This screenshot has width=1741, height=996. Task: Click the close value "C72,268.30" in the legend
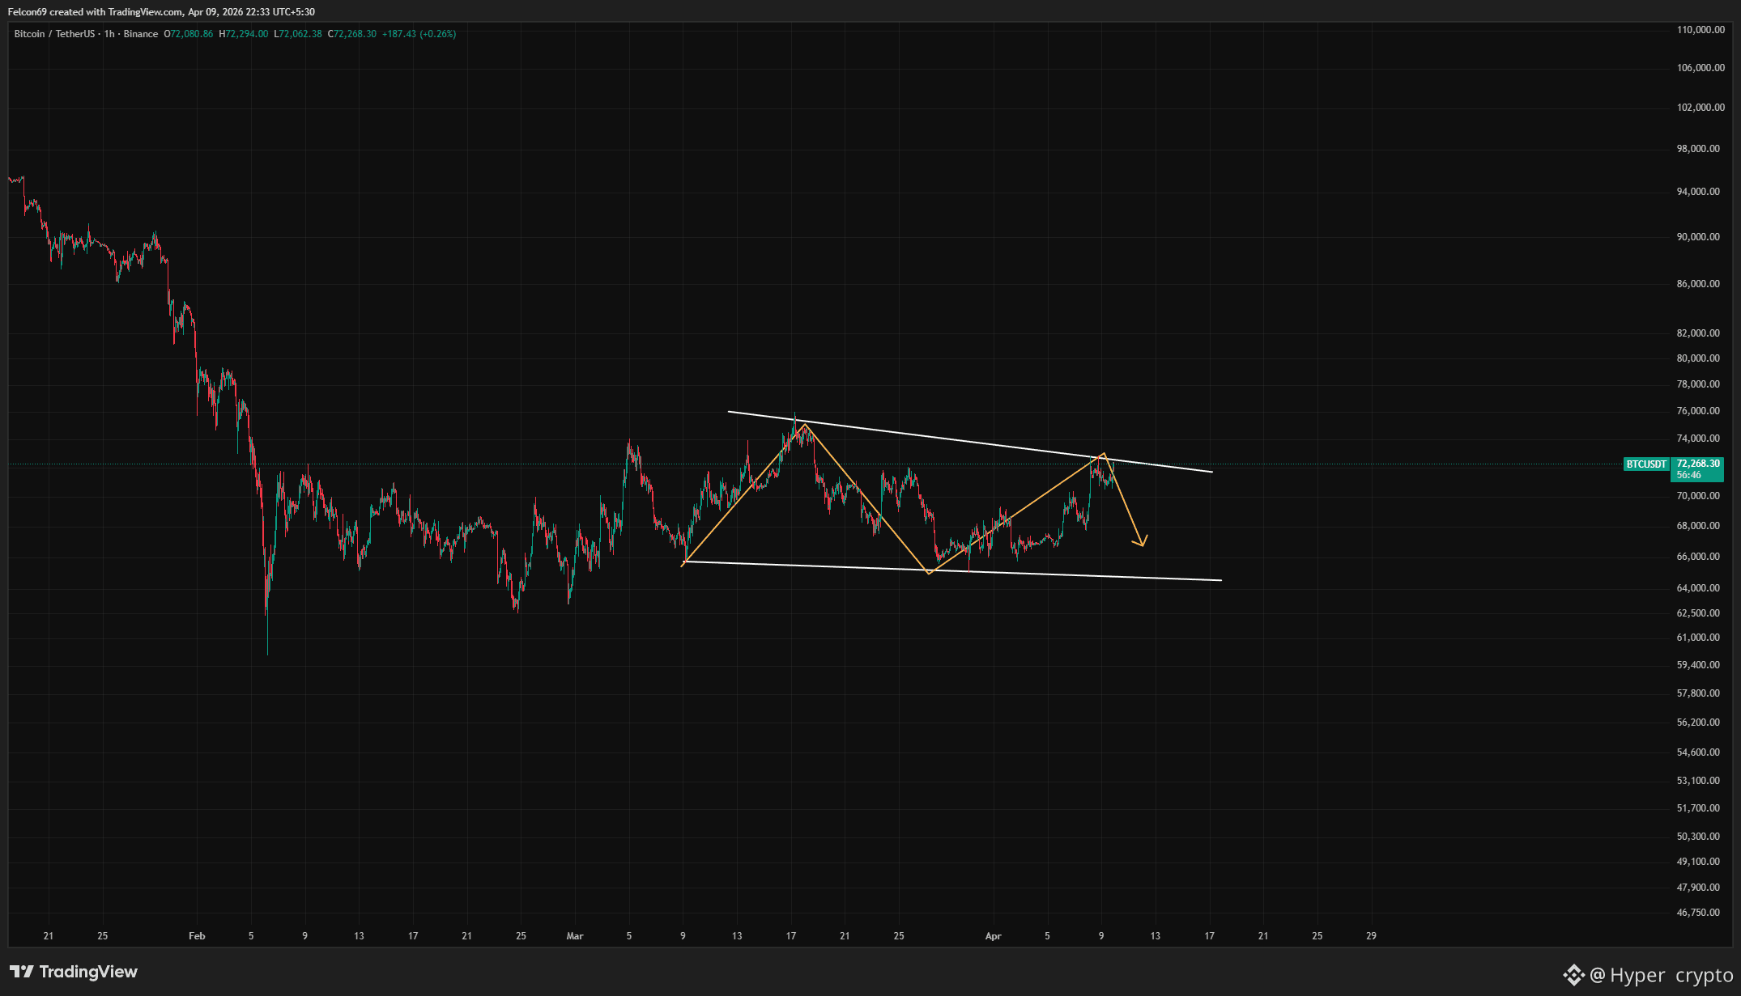tap(352, 34)
